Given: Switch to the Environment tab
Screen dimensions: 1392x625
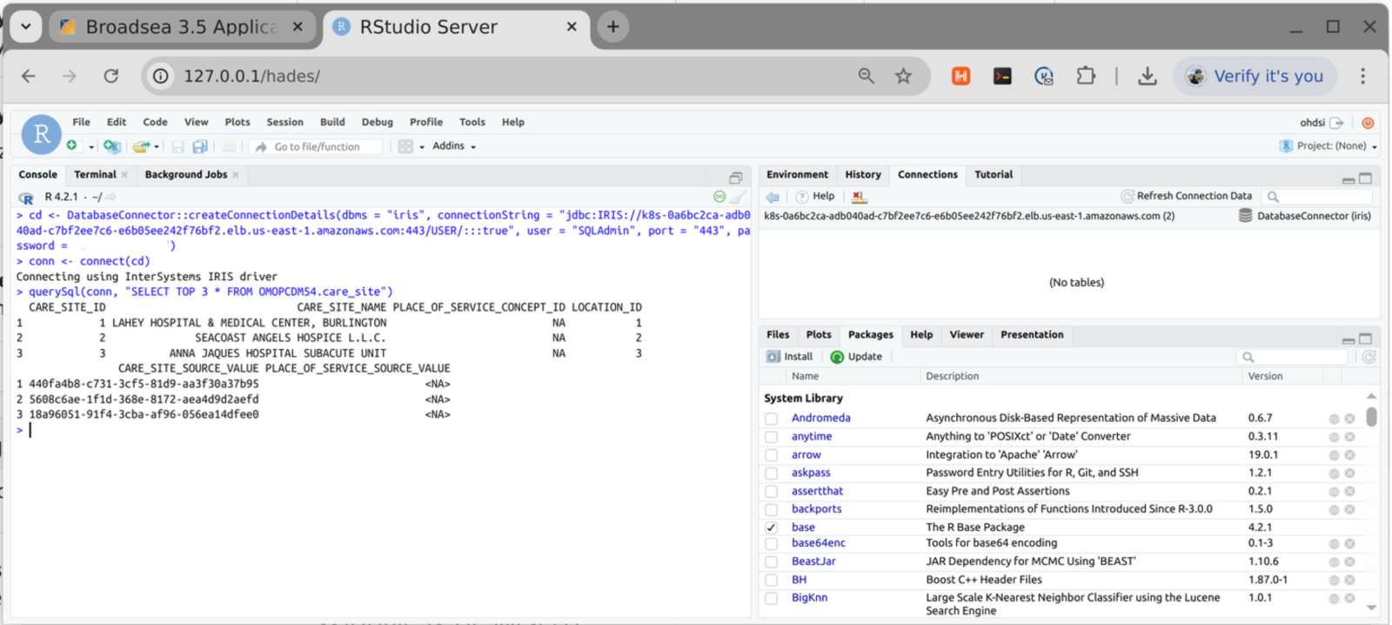Looking at the screenshot, I should tap(797, 175).
